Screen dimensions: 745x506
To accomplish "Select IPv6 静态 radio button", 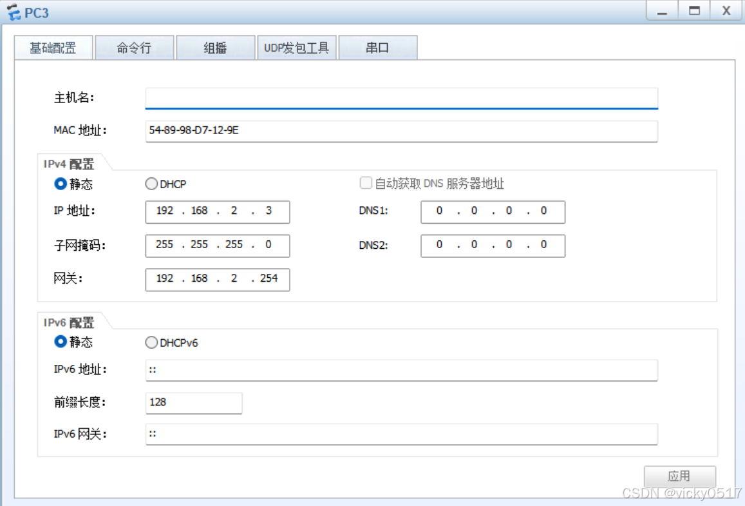I will click(x=61, y=342).
